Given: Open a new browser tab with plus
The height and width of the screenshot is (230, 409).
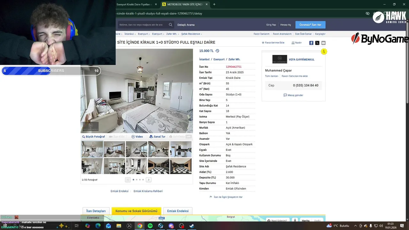Looking at the screenshot, I should point(214,4).
